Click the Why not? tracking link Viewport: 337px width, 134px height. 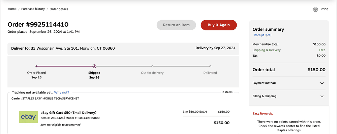(x=62, y=92)
